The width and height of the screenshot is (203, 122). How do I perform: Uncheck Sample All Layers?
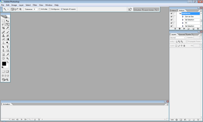pyautogui.click(x=62, y=9)
